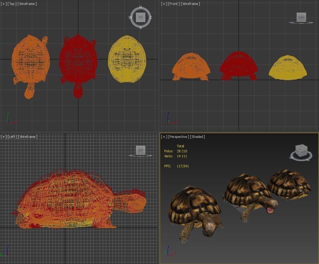
Task: Open the [Shaded] shading mode menu
Action: (198, 137)
